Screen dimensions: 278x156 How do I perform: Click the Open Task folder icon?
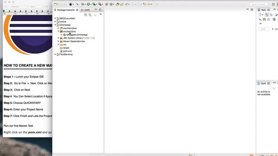122,4
